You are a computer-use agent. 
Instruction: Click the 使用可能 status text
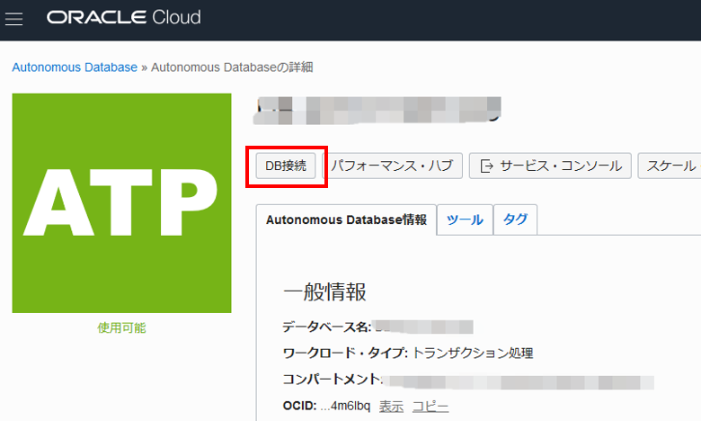click(121, 328)
